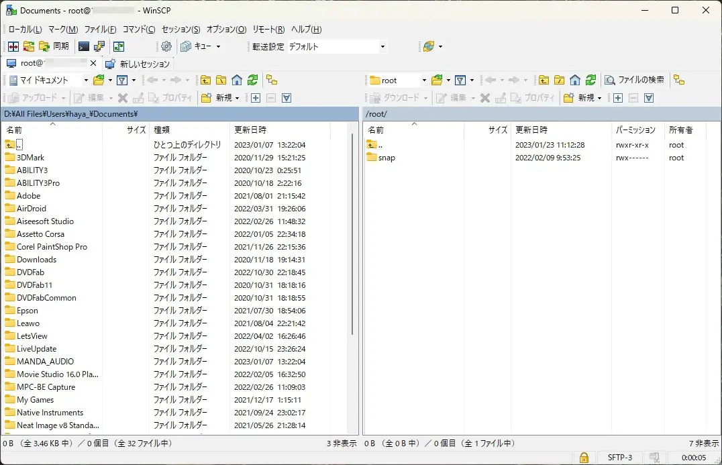
Task: Open the セッション(S) menu
Action: coord(180,30)
